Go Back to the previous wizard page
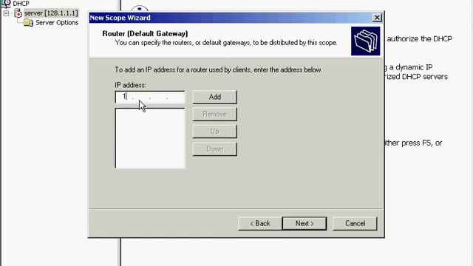Viewport: 473px width, 266px height. coord(260,223)
